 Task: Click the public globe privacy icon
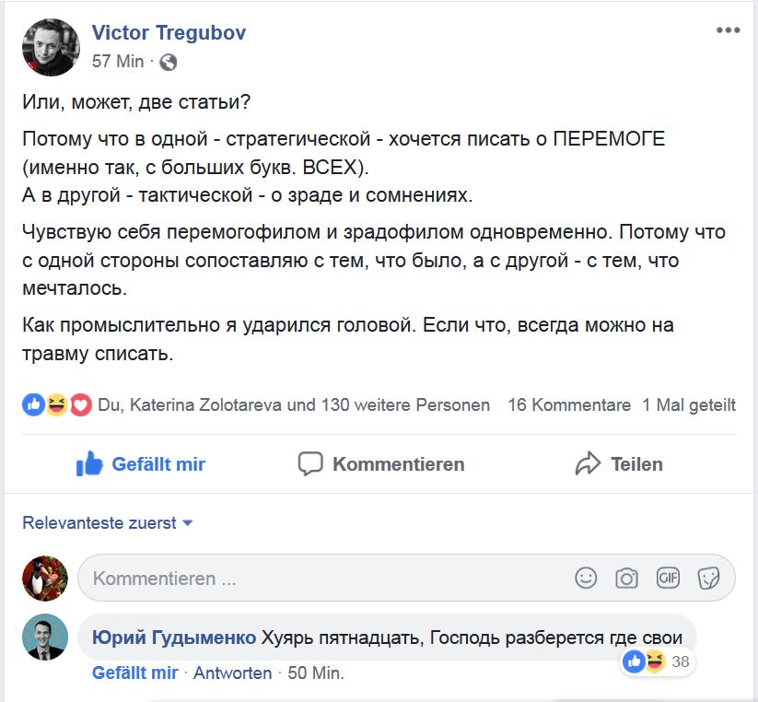coord(169,63)
